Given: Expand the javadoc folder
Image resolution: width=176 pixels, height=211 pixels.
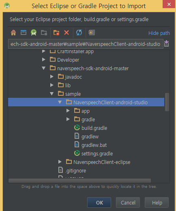Looking at the screenshot, I should 52,77.
